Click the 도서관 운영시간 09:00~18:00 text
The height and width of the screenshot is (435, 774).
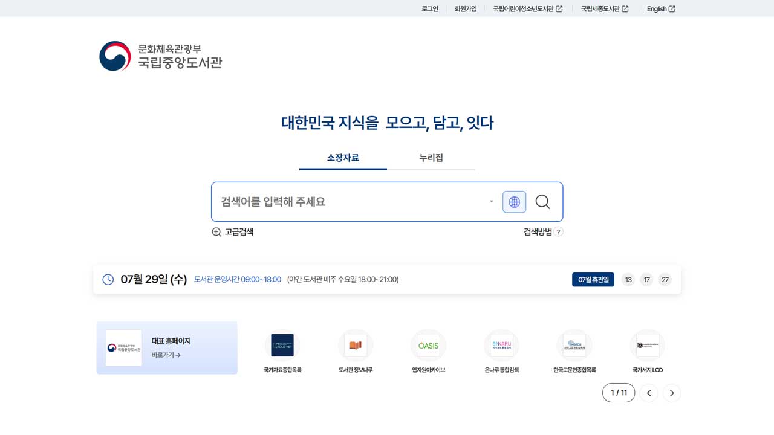coord(238,279)
